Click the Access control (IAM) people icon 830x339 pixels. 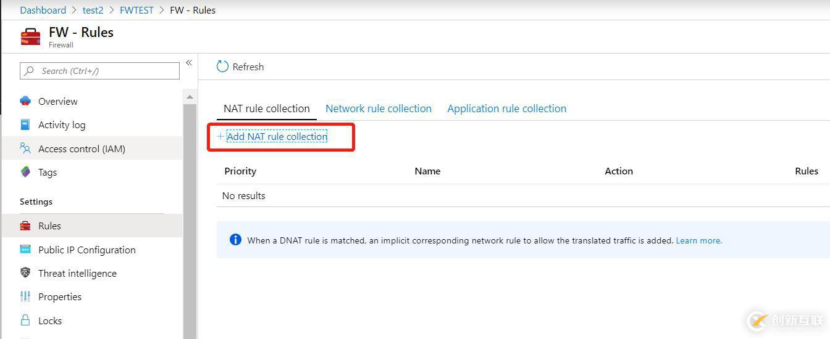[x=25, y=149]
